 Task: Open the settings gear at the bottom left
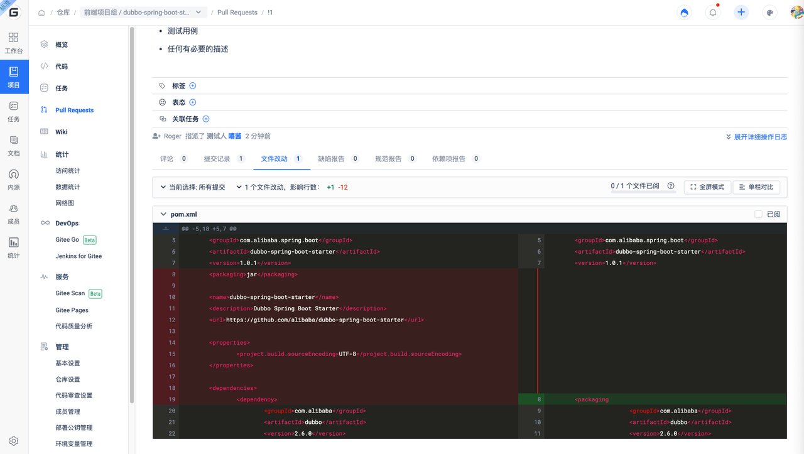pyautogui.click(x=14, y=441)
